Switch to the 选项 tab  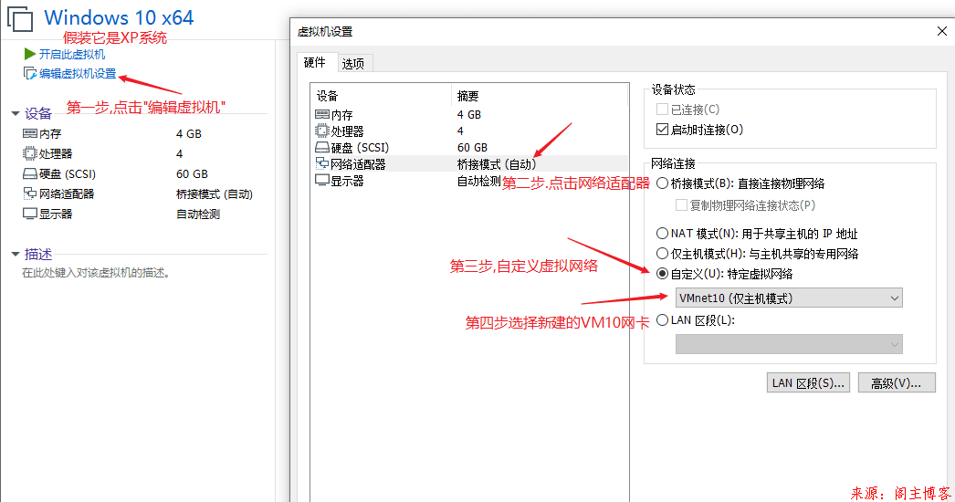point(353,63)
